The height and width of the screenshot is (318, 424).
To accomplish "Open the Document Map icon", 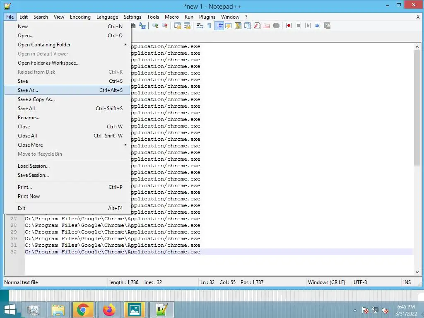I will point(238,26).
